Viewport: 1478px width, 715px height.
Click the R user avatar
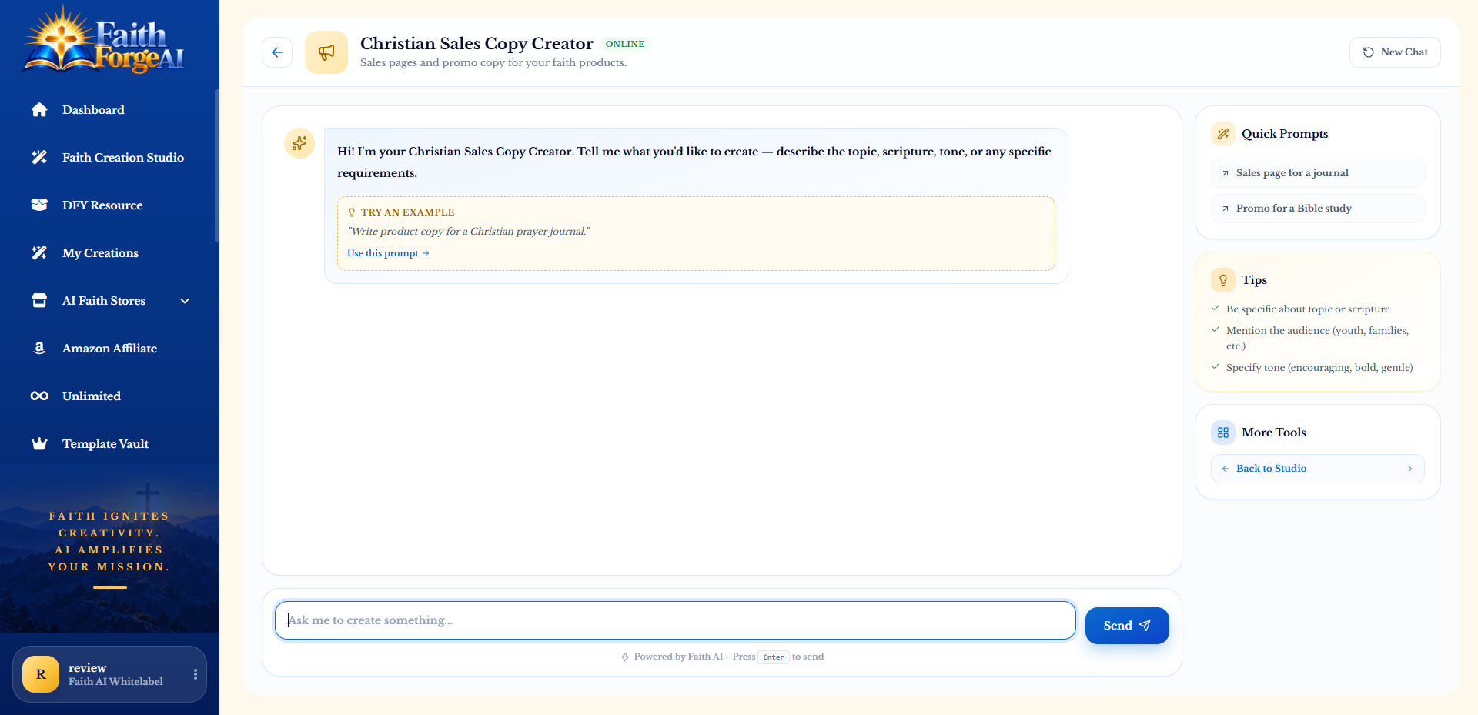[x=41, y=674]
